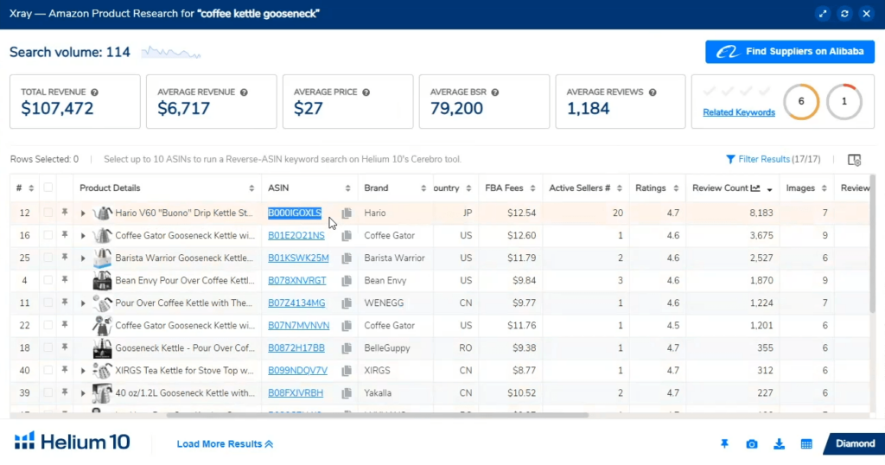Open Average Revenue help tooltip icon
This screenshot has width=885, height=465.
244,92
